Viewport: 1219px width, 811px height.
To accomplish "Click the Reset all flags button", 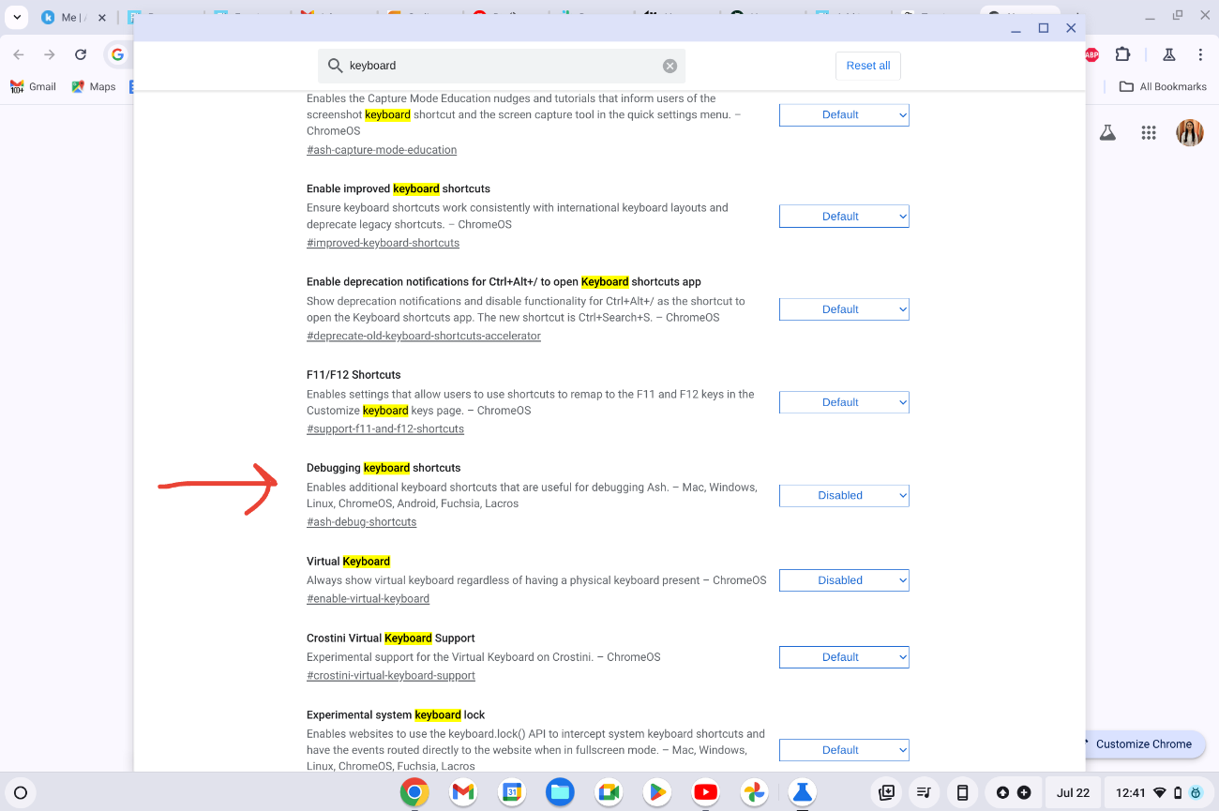I will coord(867,66).
